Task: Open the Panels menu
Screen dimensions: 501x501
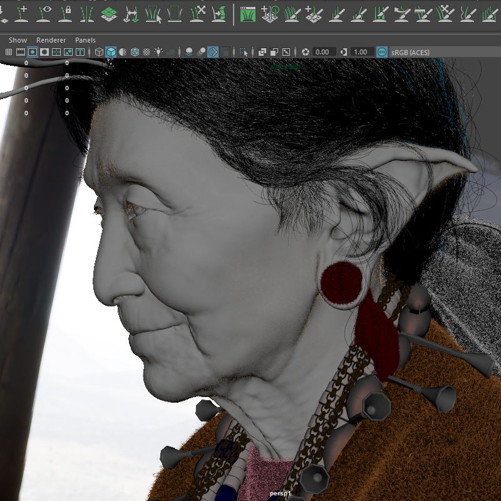Action: pyautogui.click(x=85, y=39)
